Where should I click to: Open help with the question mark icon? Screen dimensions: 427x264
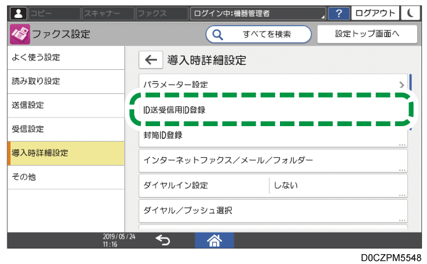pyautogui.click(x=339, y=14)
